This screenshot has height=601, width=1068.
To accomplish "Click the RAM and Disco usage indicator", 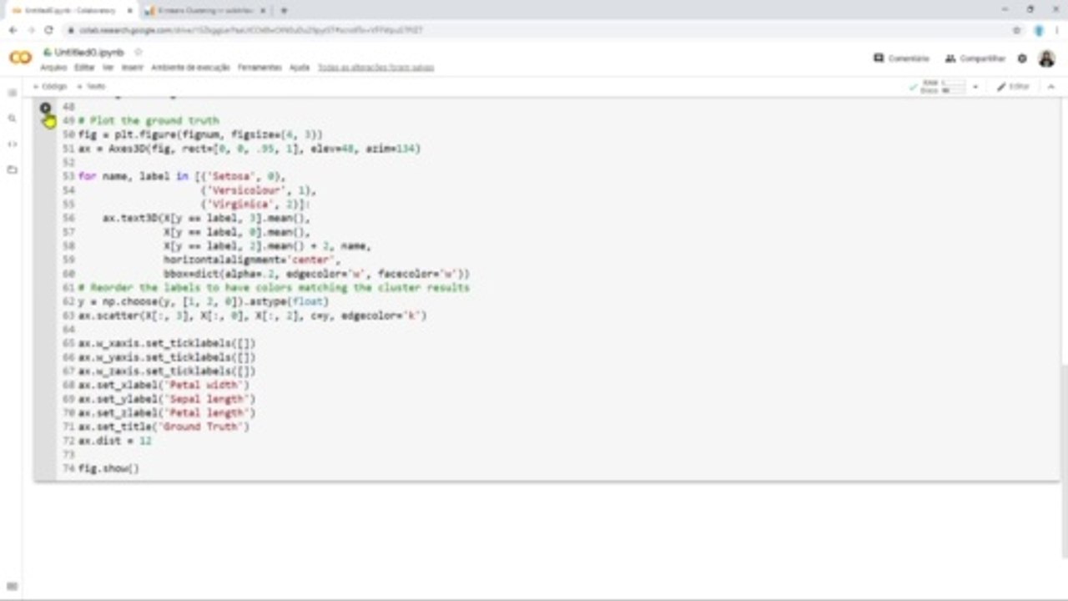I will tap(943, 87).
